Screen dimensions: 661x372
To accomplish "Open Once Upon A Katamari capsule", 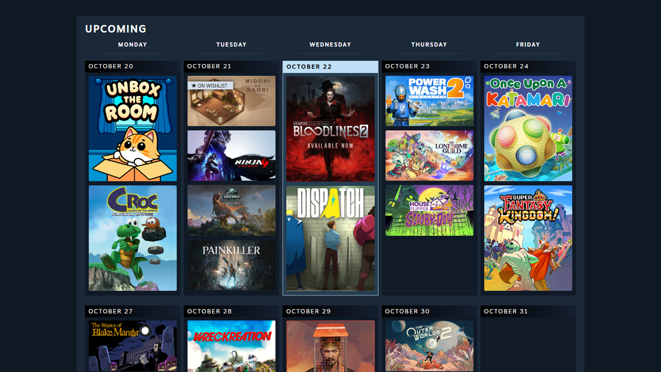I will point(528,129).
